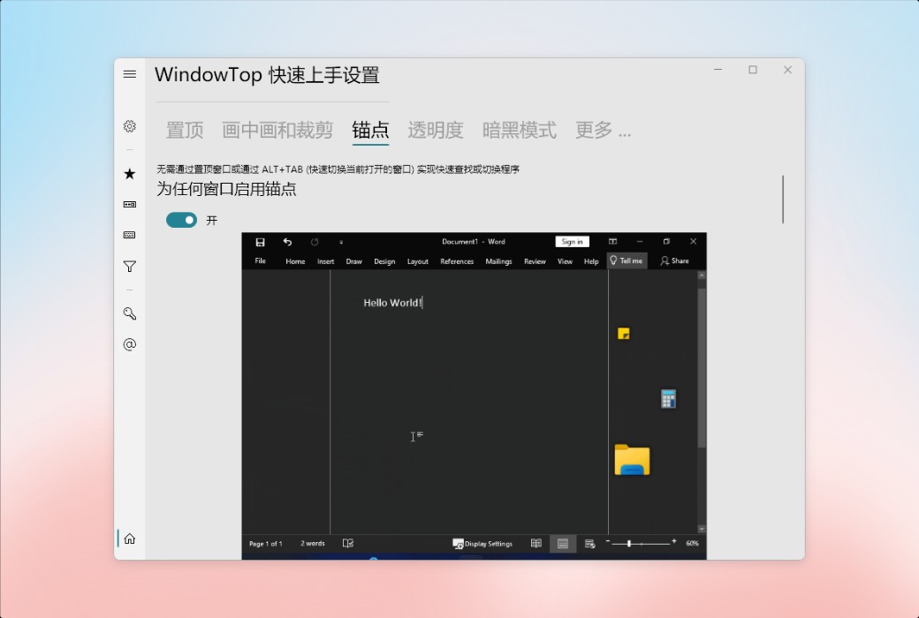919x618 pixels.
Task: Open the filter funnel icon in sidebar
Action: pyautogui.click(x=130, y=267)
